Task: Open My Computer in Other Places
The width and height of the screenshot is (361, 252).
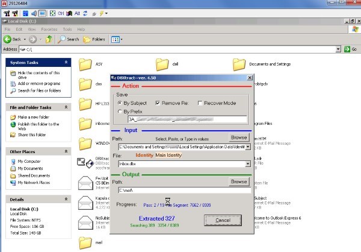Action: [x=29, y=162]
